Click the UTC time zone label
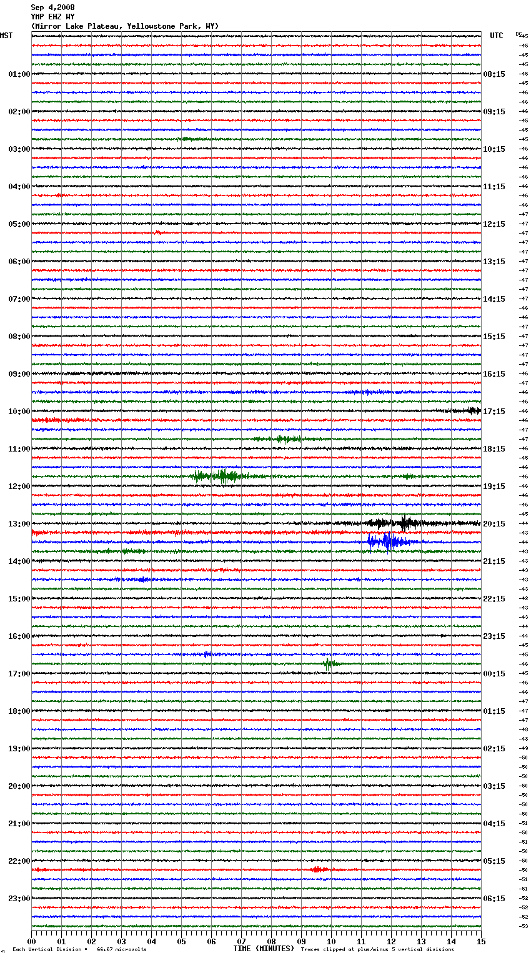Viewport: 531px width, 958px height. pyautogui.click(x=496, y=36)
